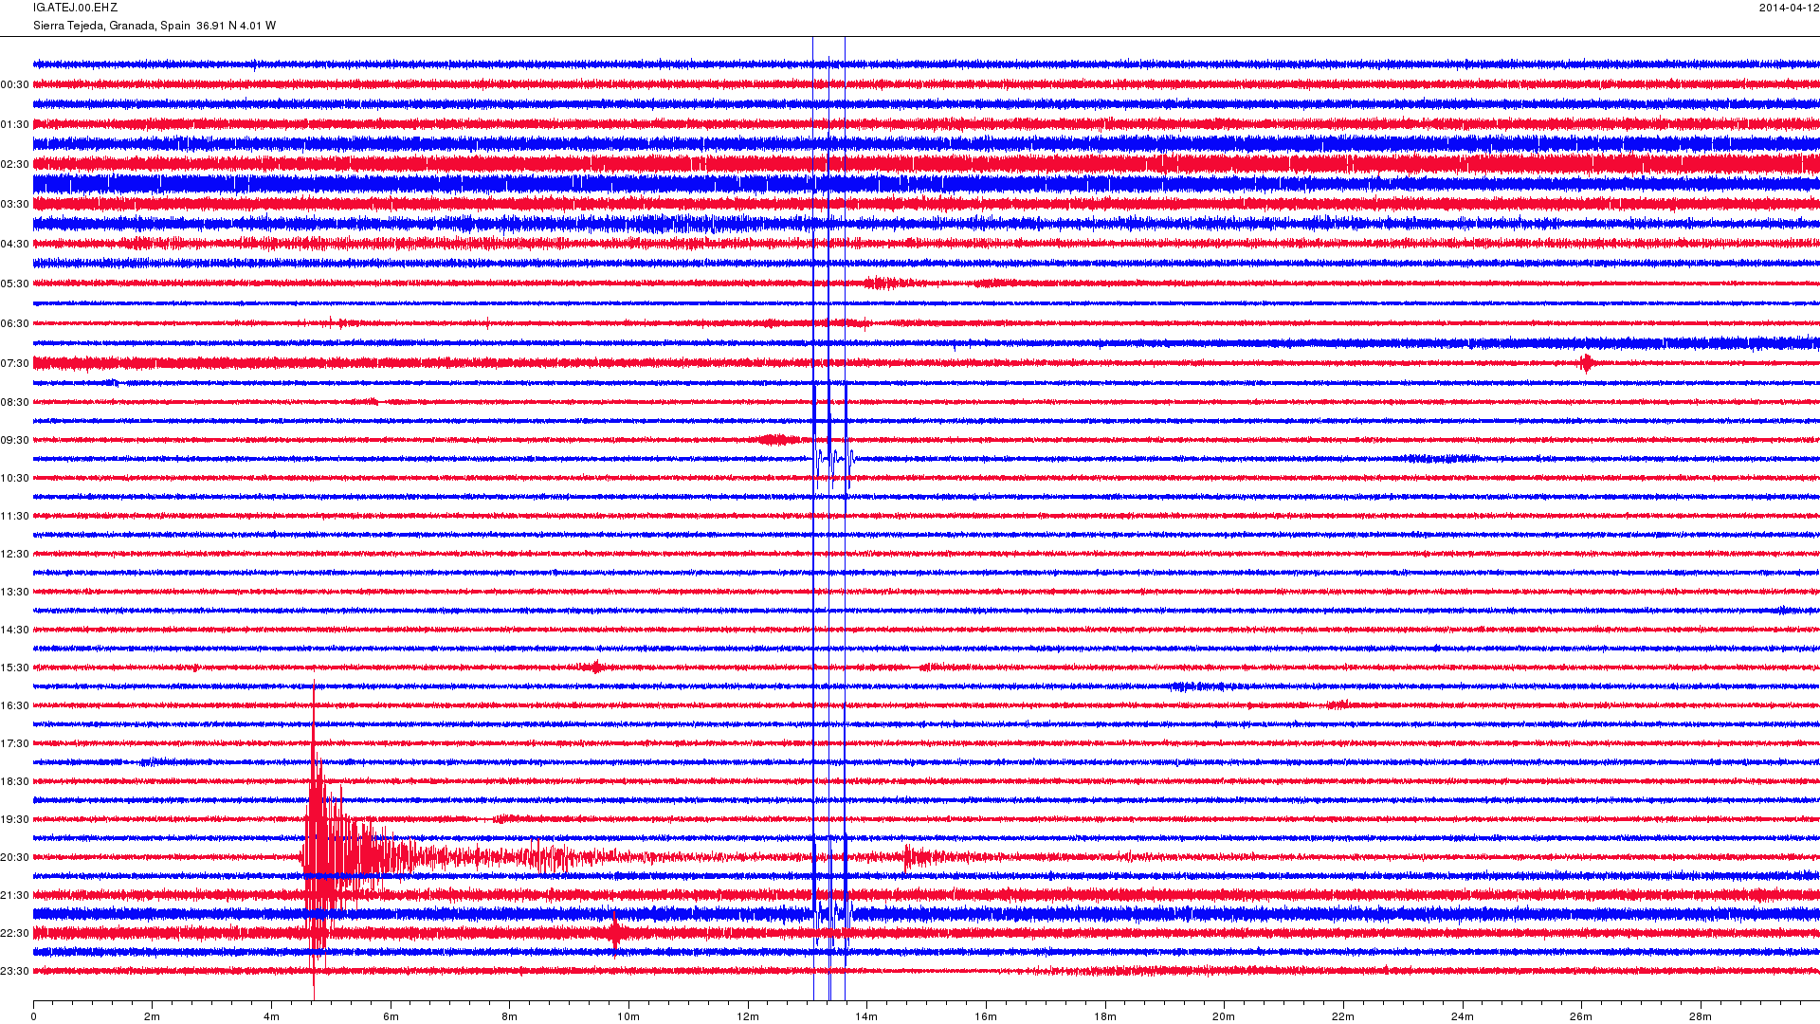The height and width of the screenshot is (1024, 1820).
Task: Click the Sierra Tejeda, Granada, Spain location text
Action: click(x=112, y=26)
